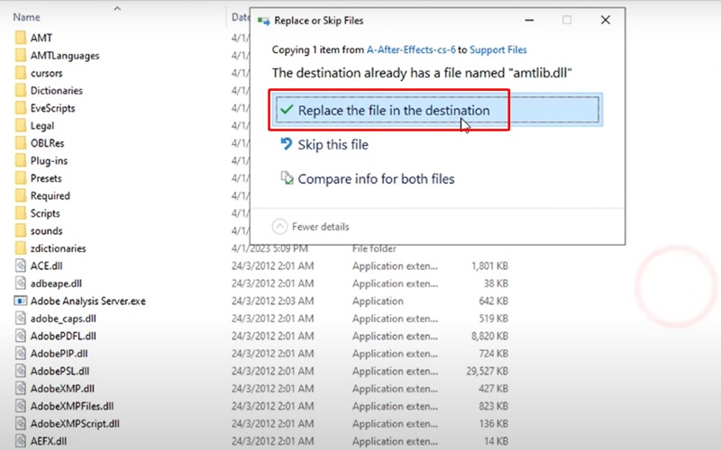Click the cursors folder icon
Screen dimensions: 721x450
click(21, 73)
